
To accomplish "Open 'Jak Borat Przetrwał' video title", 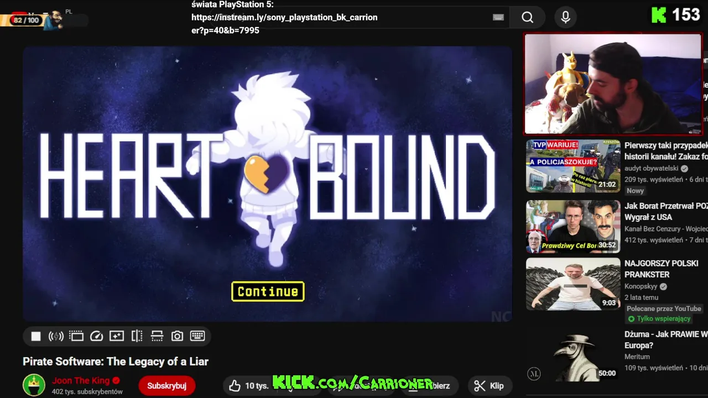I will [x=666, y=211].
